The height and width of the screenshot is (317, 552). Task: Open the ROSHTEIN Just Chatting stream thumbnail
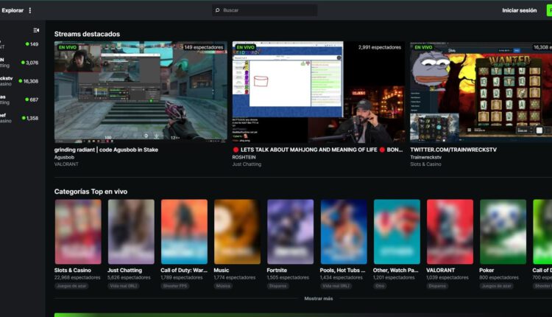pyautogui.click(x=318, y=91)
